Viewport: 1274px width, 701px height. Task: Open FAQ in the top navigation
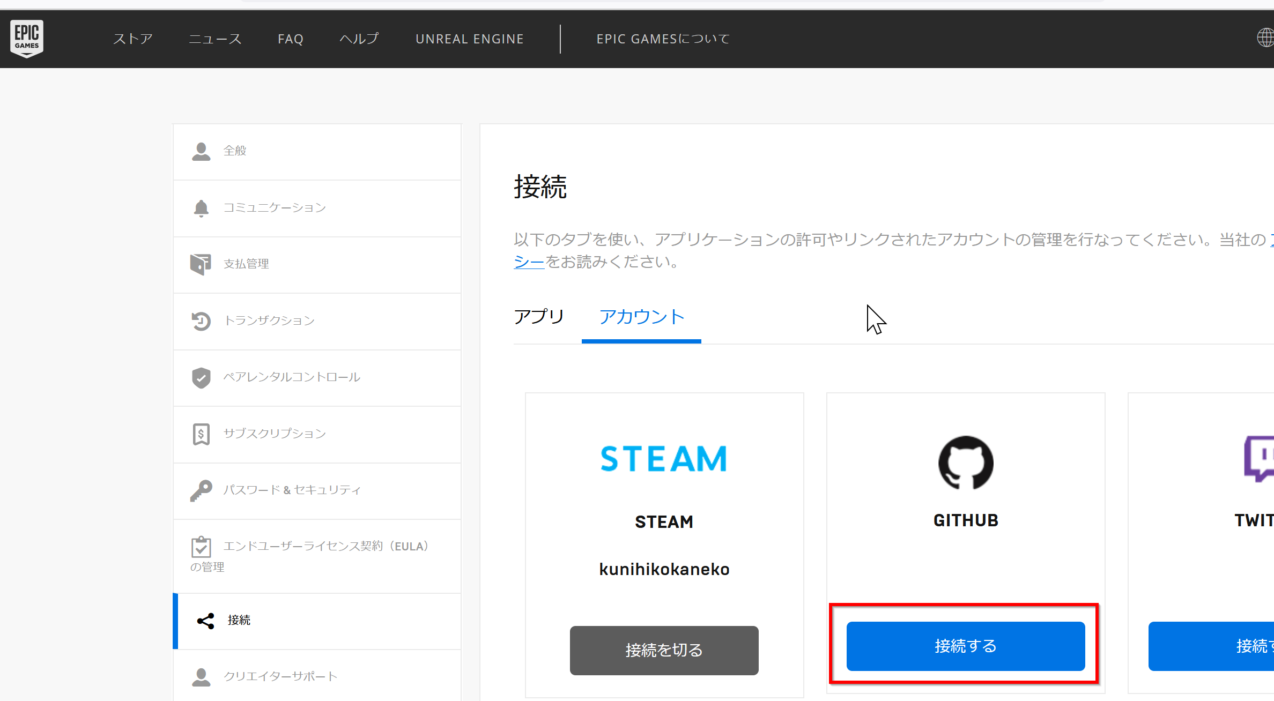pyautogui.click(x=291, y=39)
